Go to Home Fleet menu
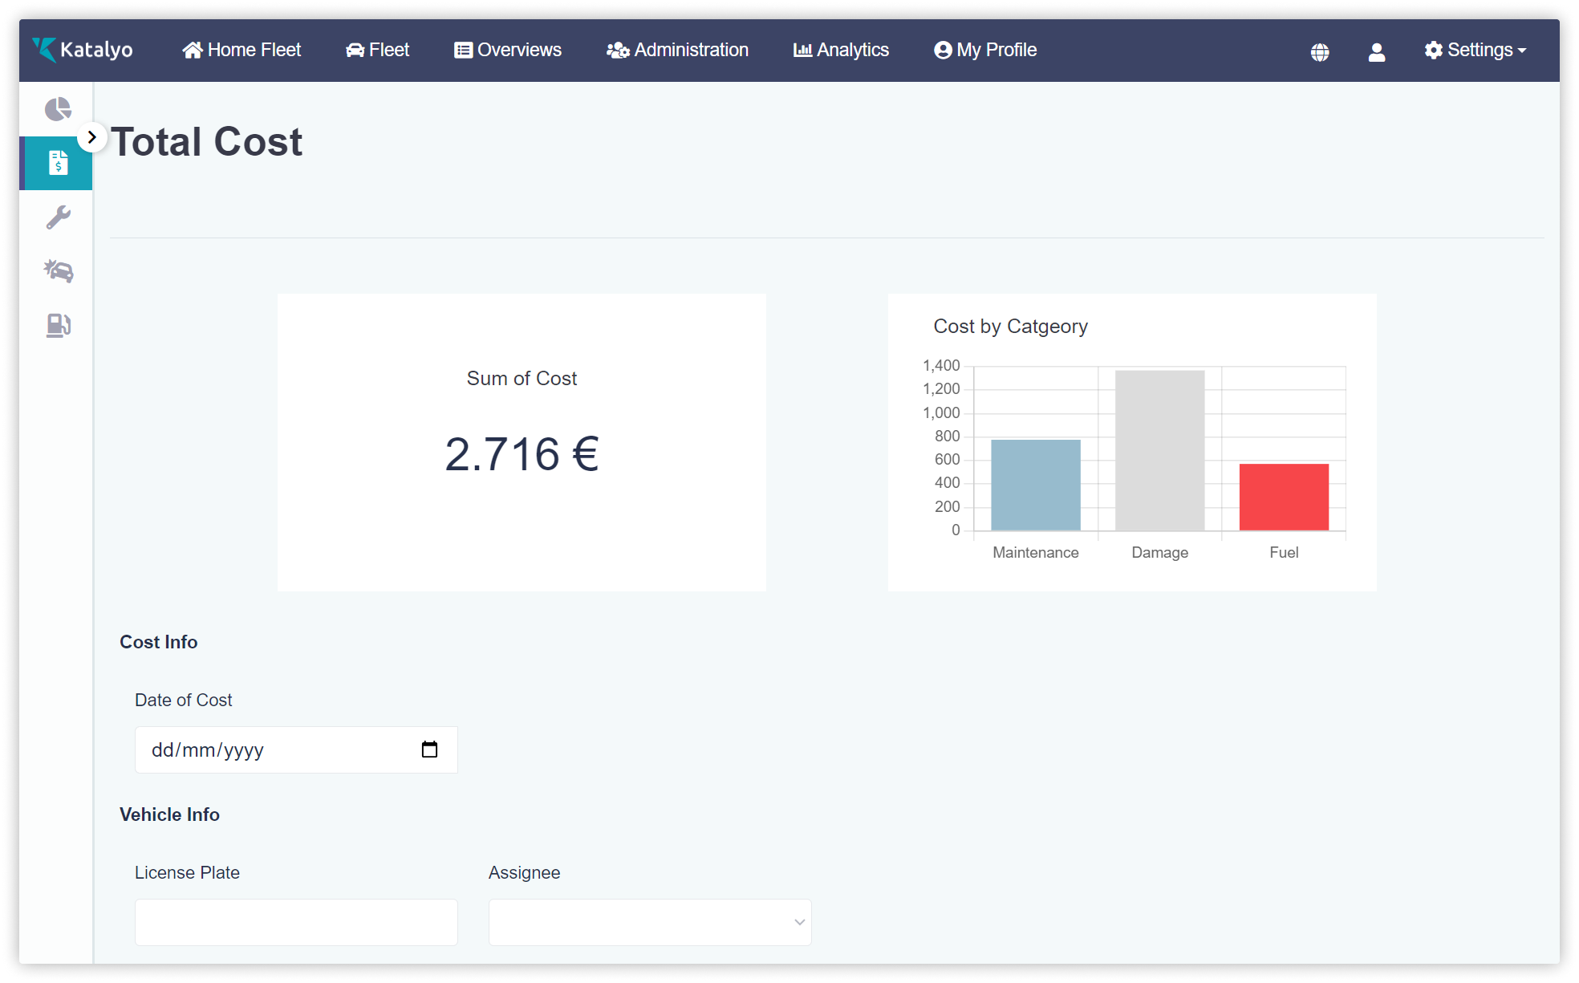The image size is (1579, 983). (242, 50)
